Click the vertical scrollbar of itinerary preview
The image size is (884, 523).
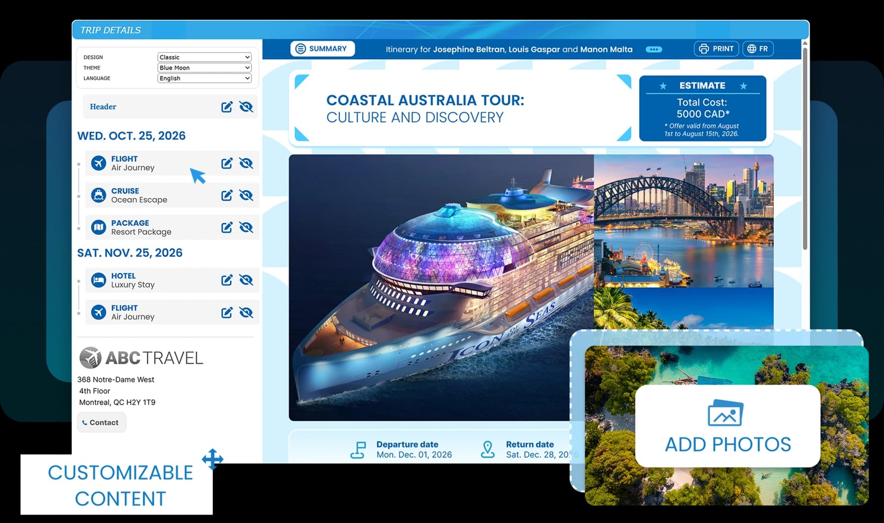point(805,149)
